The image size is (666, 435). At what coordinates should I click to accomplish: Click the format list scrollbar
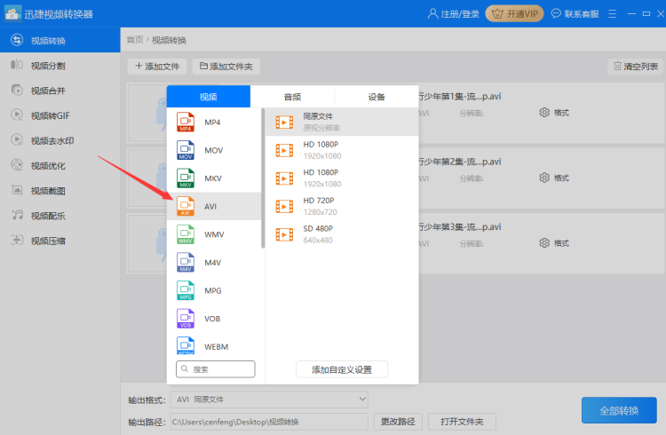click(x=263, y=178)
